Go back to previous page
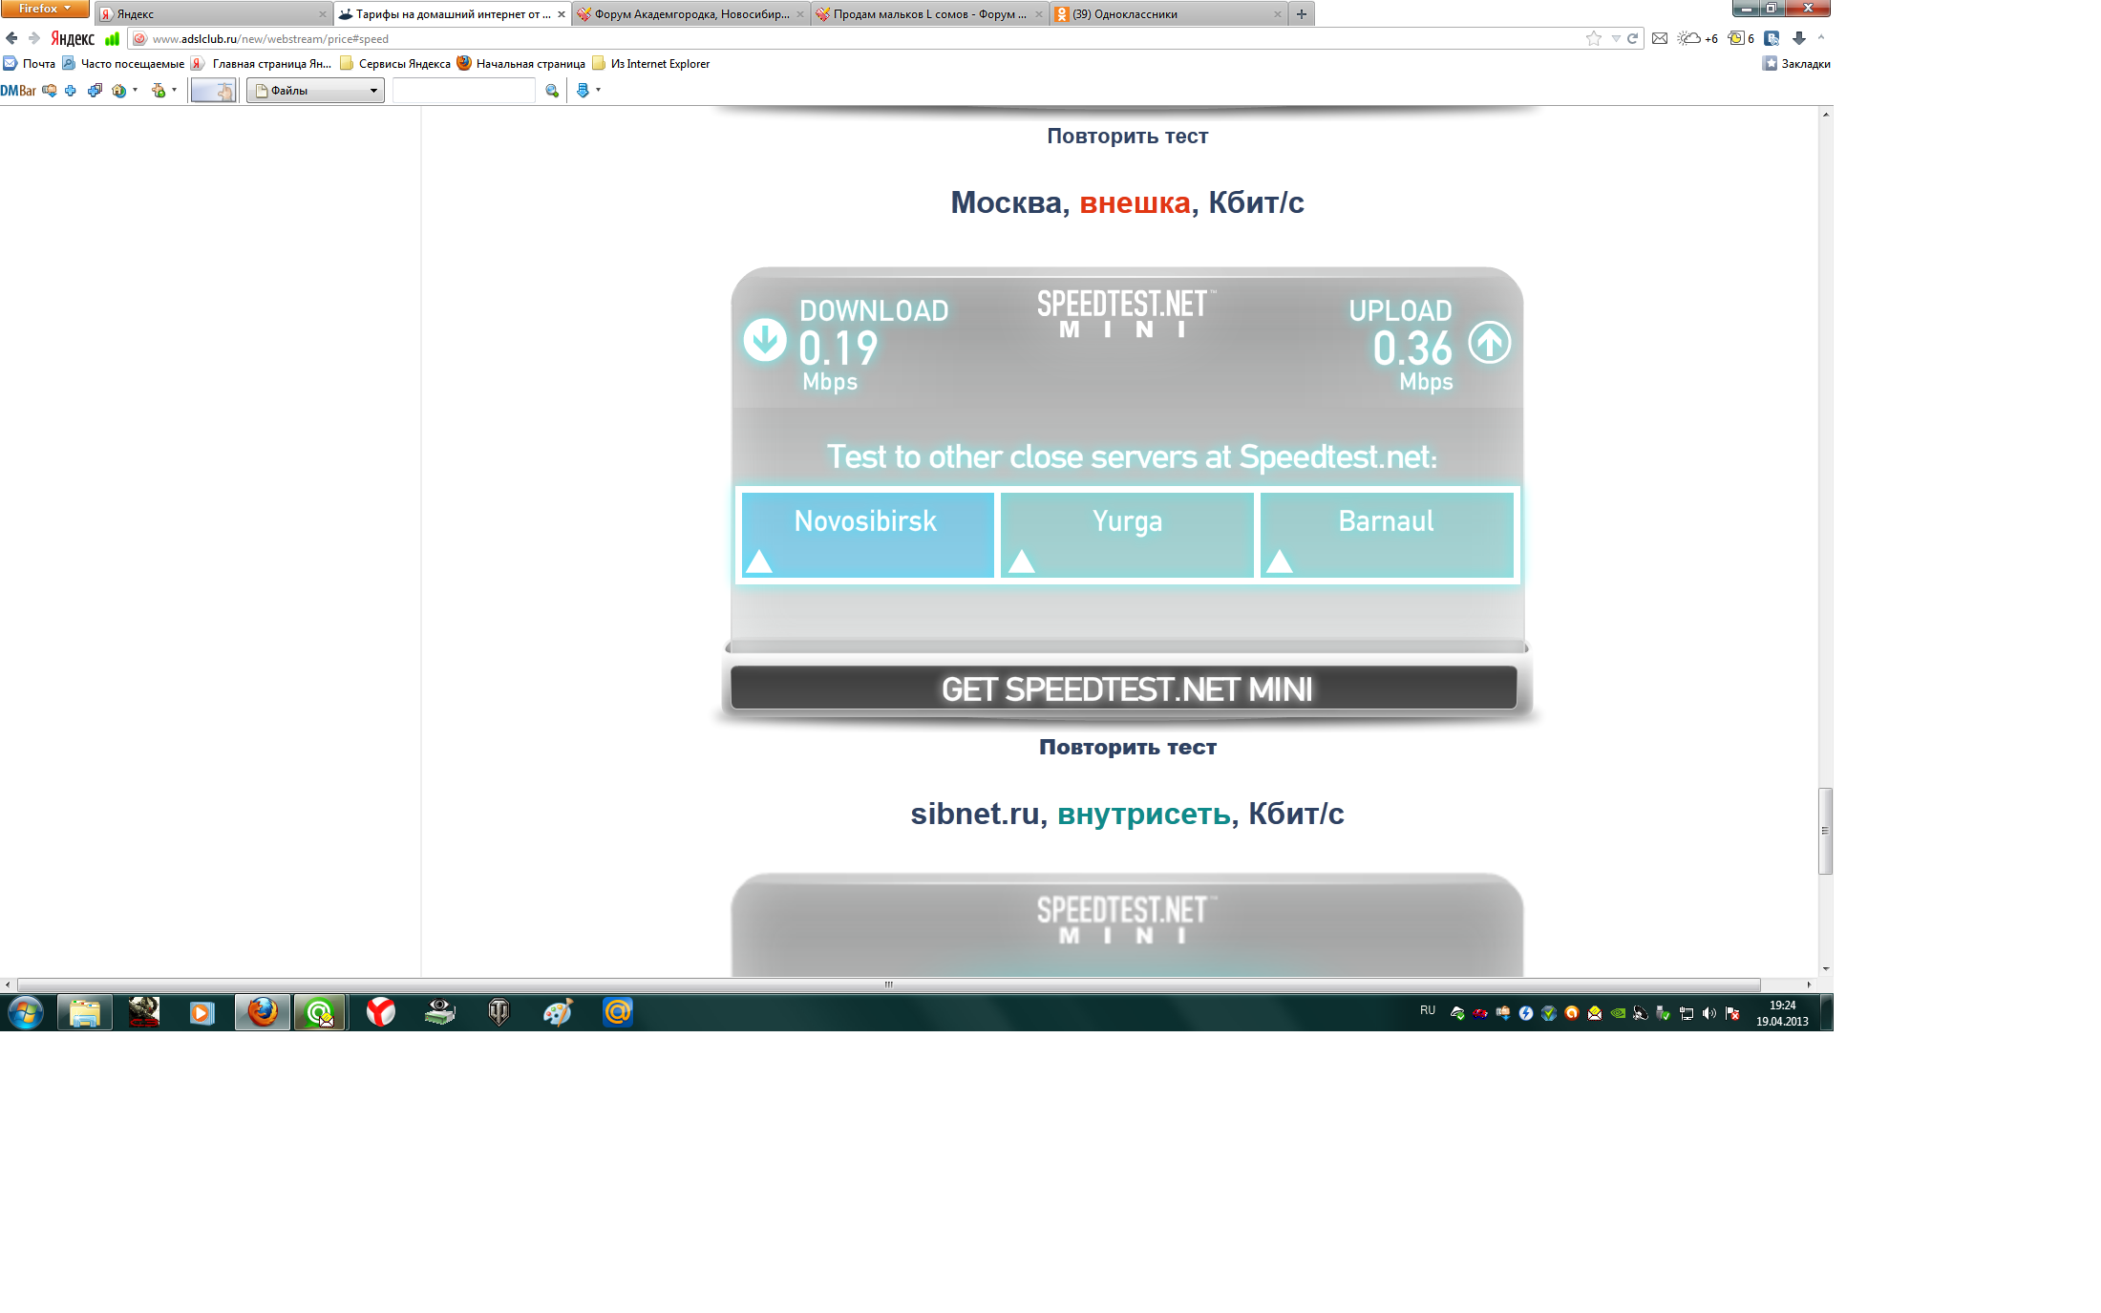 (11, 38)
